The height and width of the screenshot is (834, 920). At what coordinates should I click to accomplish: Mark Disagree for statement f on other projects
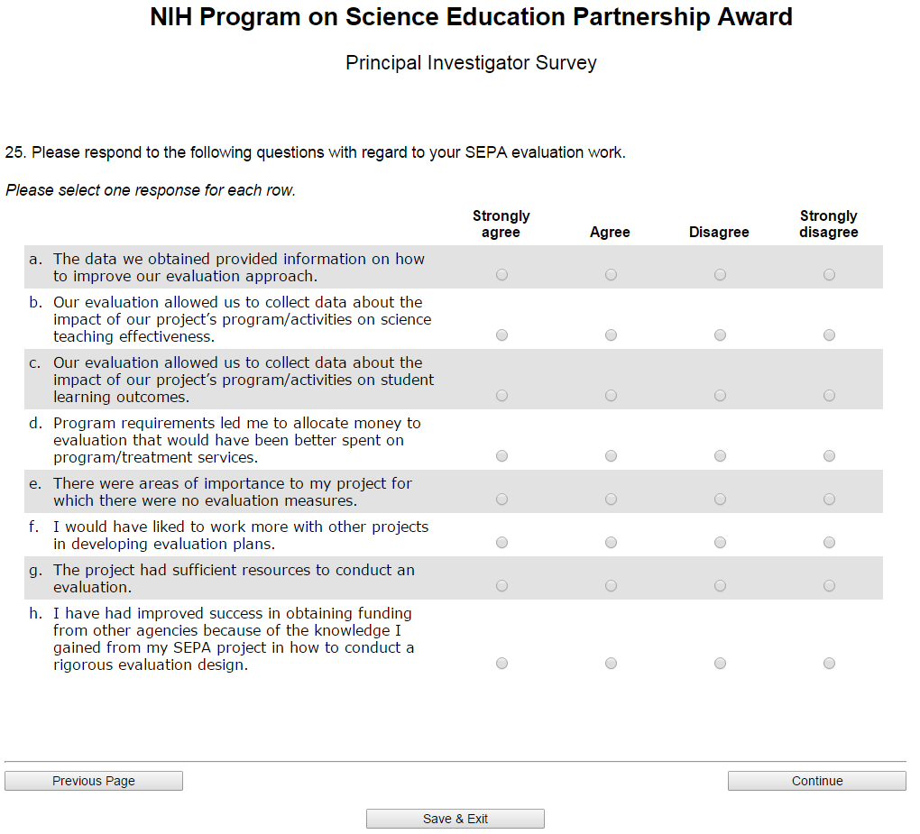[x=720, y=543]
